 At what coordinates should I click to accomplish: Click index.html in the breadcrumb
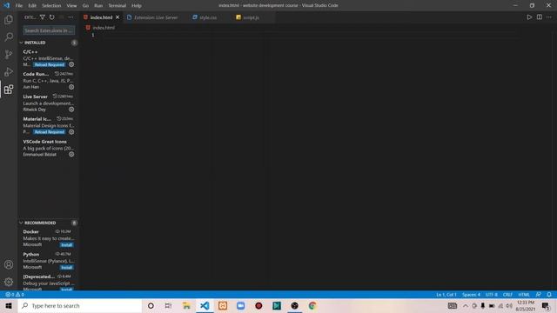[x=104, y=28]
